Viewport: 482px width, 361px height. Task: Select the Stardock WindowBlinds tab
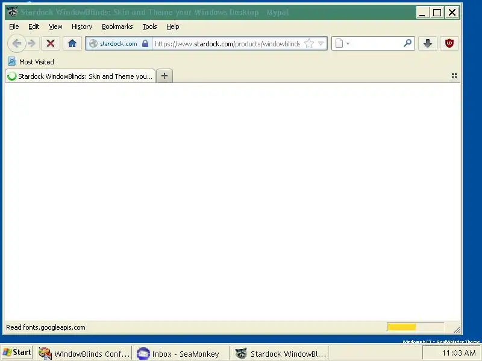(x=80, y=76)
